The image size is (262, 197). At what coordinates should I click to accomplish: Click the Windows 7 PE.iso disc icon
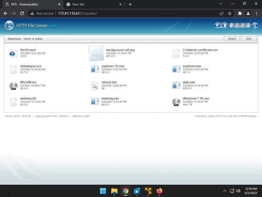[x=176, y=102]
